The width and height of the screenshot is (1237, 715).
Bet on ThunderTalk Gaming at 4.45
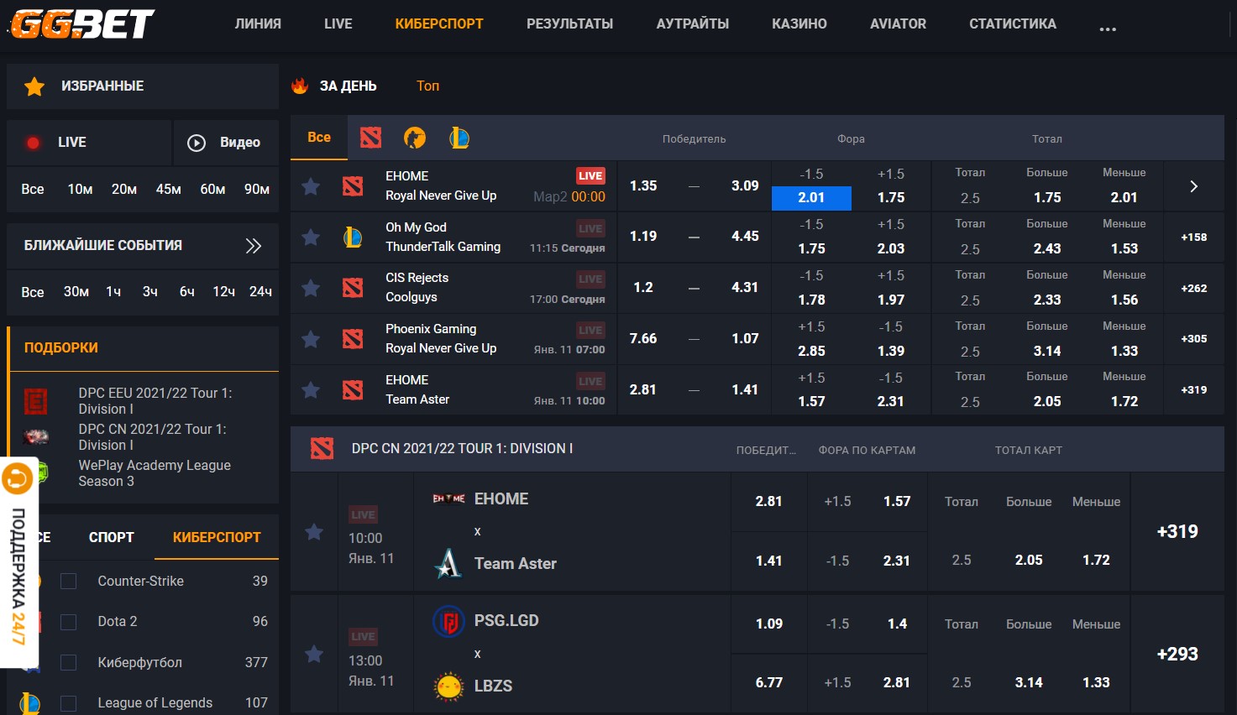[745, 237]
